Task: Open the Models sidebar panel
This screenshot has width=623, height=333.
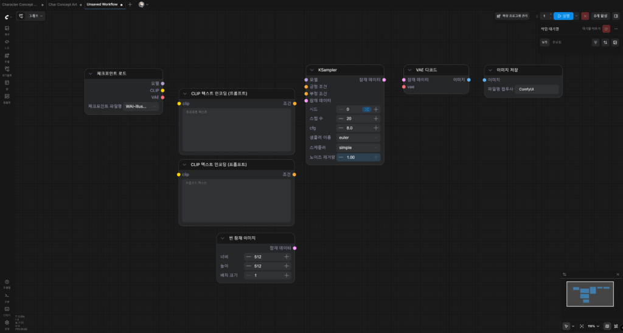Action: tap(7, 57)
